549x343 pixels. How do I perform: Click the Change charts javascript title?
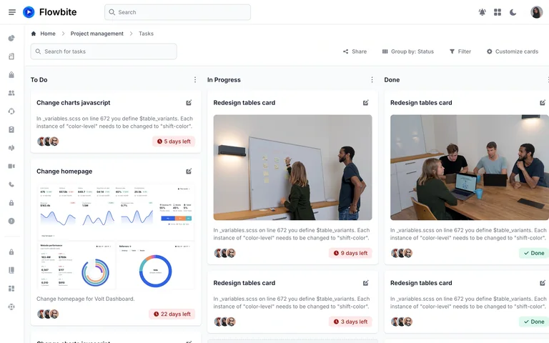pos(73,103)
